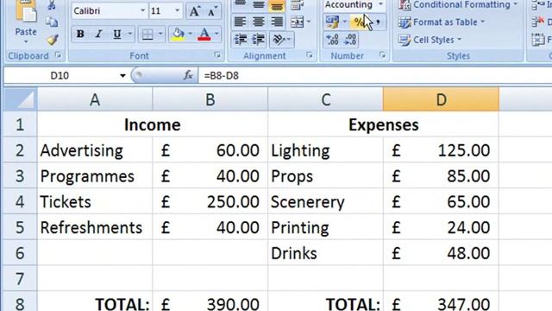Viewport: 552px width, 311px height.
Task: Apply Accounting Number Format currency icon
Action: pos(332,22)
